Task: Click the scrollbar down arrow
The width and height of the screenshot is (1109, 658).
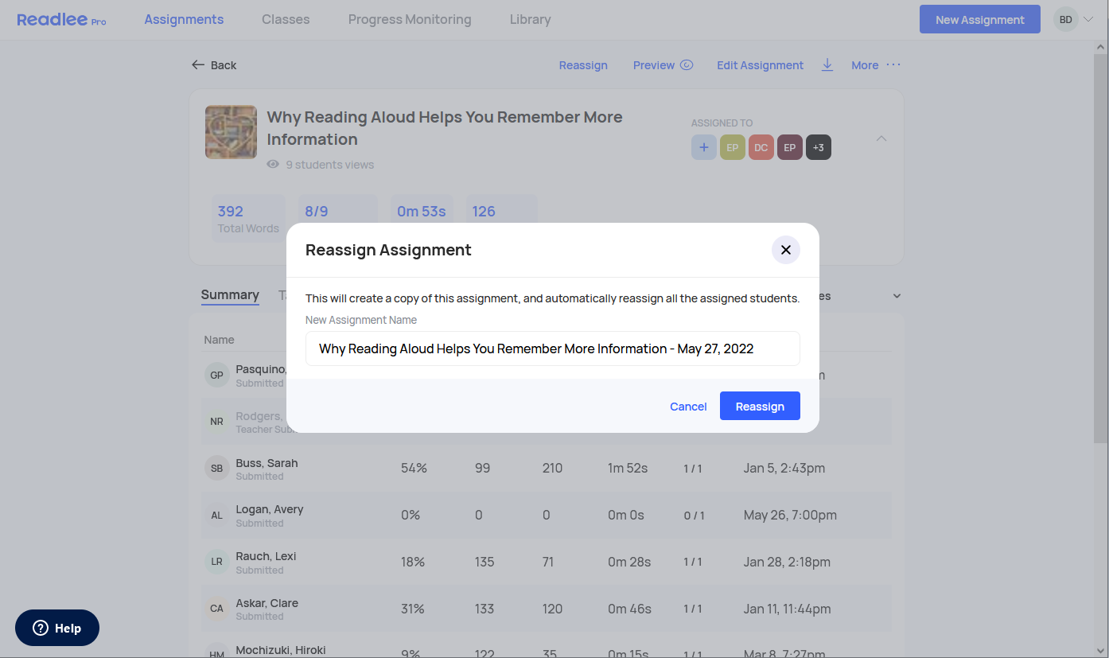Action: coord(1100,650)
